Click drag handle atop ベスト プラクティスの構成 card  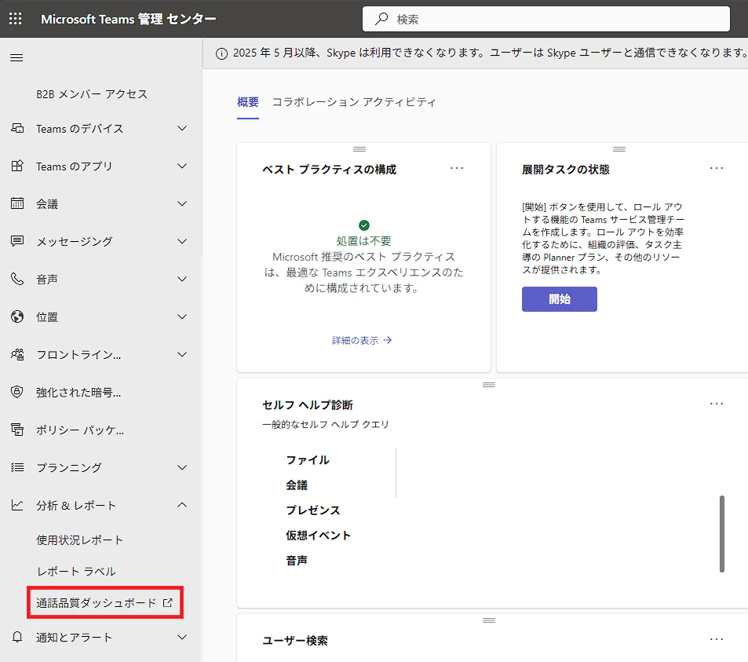click(x=359, y=149)
